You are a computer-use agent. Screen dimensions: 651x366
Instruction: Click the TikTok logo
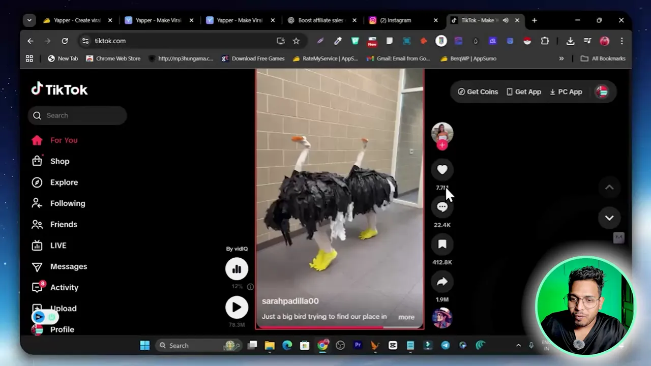pos(60,89)
